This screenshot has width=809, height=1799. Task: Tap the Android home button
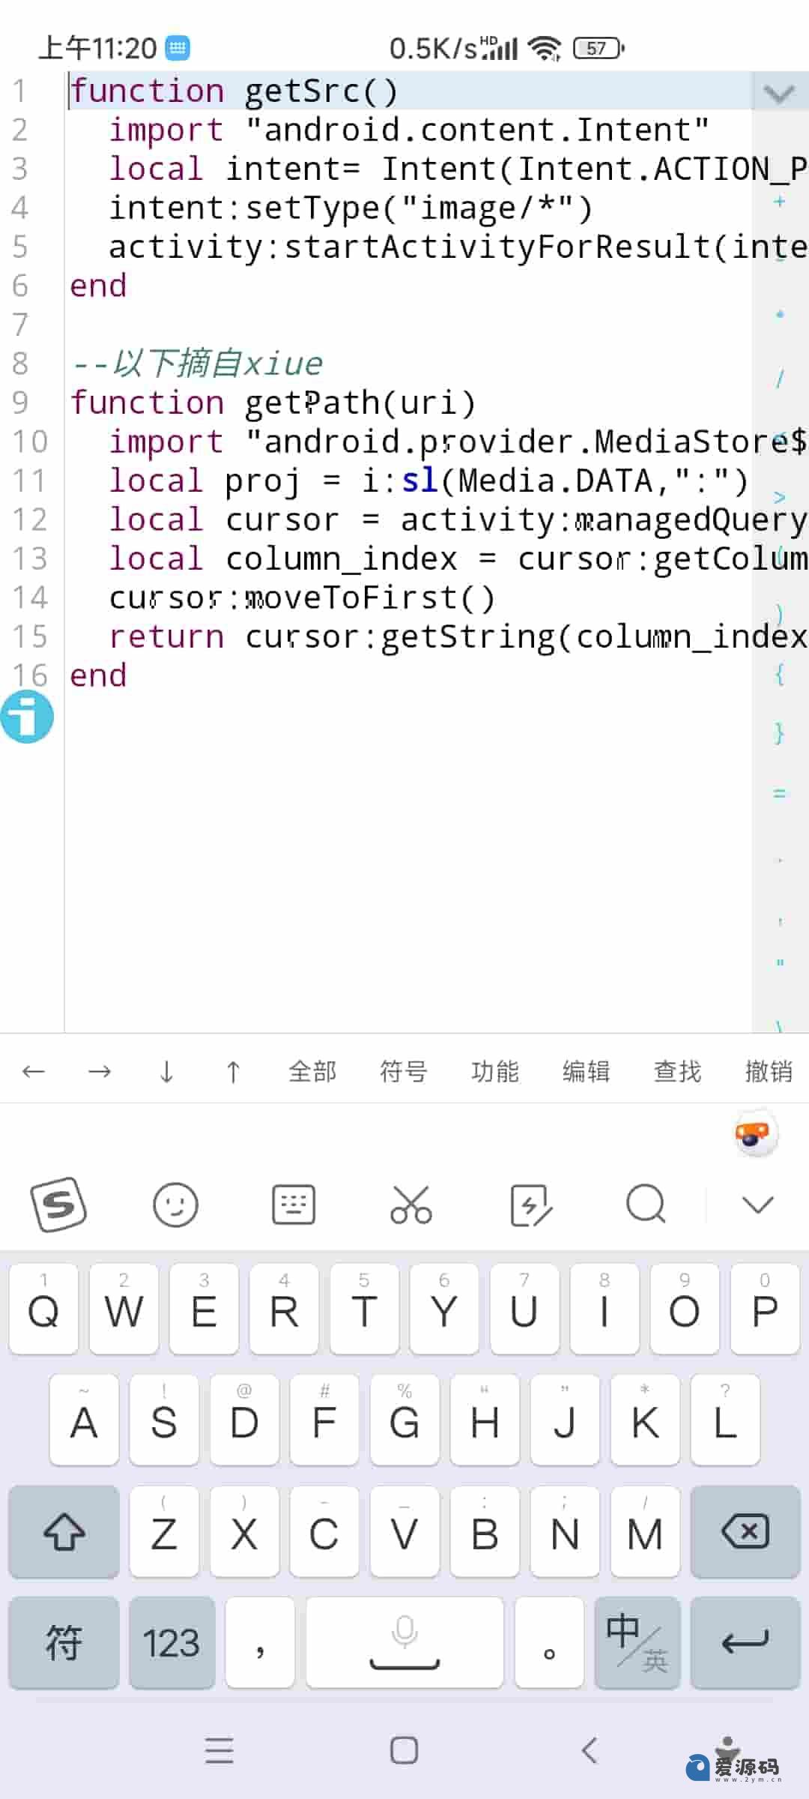coord(404,1750)
